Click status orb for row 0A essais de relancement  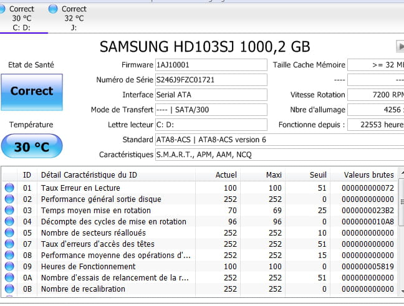coord(9,277)
